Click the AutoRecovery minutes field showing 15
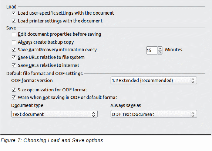 [152, 50]
